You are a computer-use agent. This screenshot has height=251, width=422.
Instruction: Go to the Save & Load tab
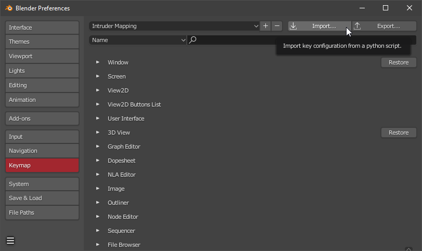pos(42,198)
